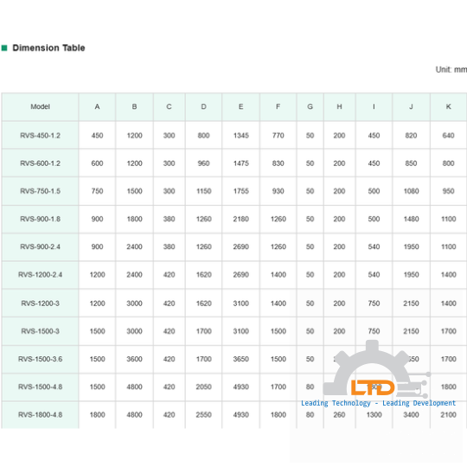The height and width of the screenshot is (467, 467).
Task: Click value 1755 in RVS-750-1.5 row
Action: (x=240, y=191)
